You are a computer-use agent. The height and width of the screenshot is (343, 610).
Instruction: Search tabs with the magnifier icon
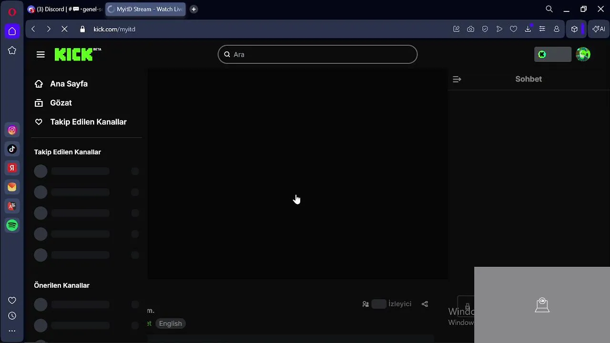tap(549, 9)
